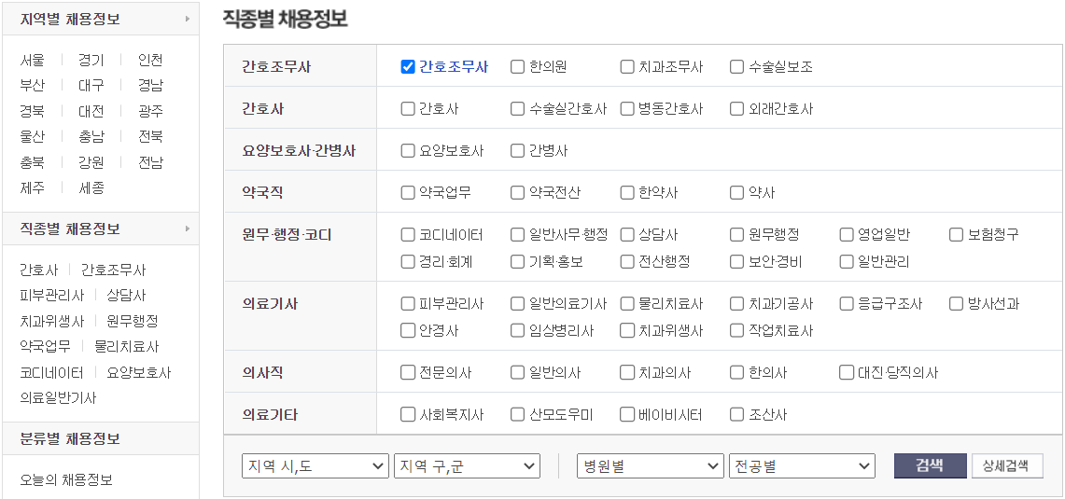Open 원무행정 sidebar link
The height and width of the screenshot is (499, 1065).
coord(133,321)
